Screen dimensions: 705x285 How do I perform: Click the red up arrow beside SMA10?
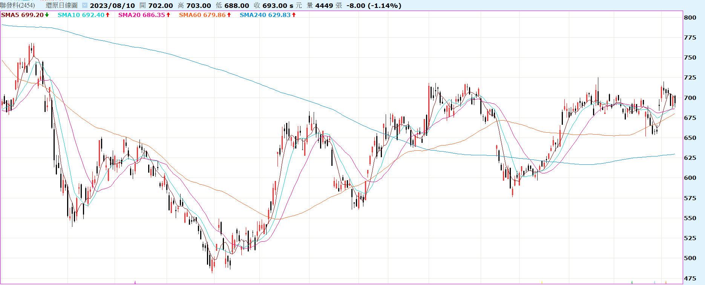click(107, 15)
